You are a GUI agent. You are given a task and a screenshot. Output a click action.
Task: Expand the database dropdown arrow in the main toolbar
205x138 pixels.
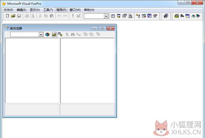coord(106,16)
